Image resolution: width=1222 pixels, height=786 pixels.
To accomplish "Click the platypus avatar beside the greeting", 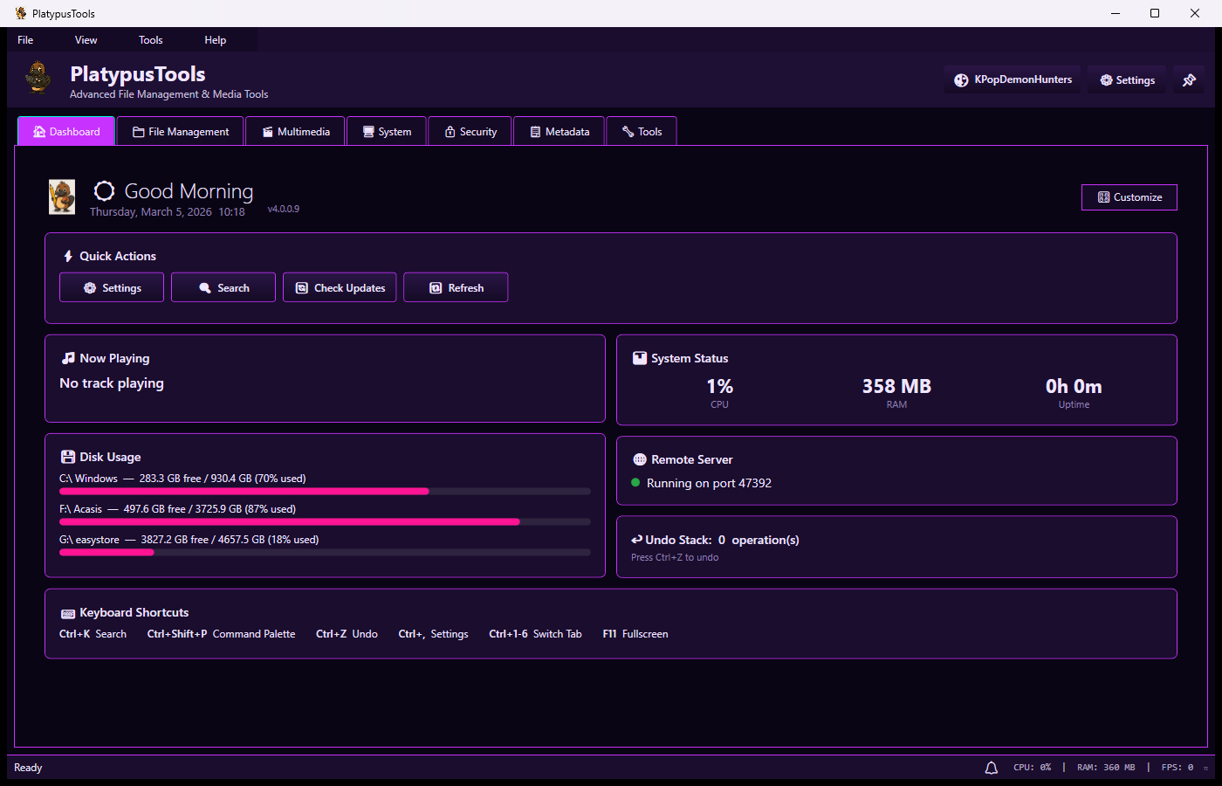I will (x=62, y=197).
